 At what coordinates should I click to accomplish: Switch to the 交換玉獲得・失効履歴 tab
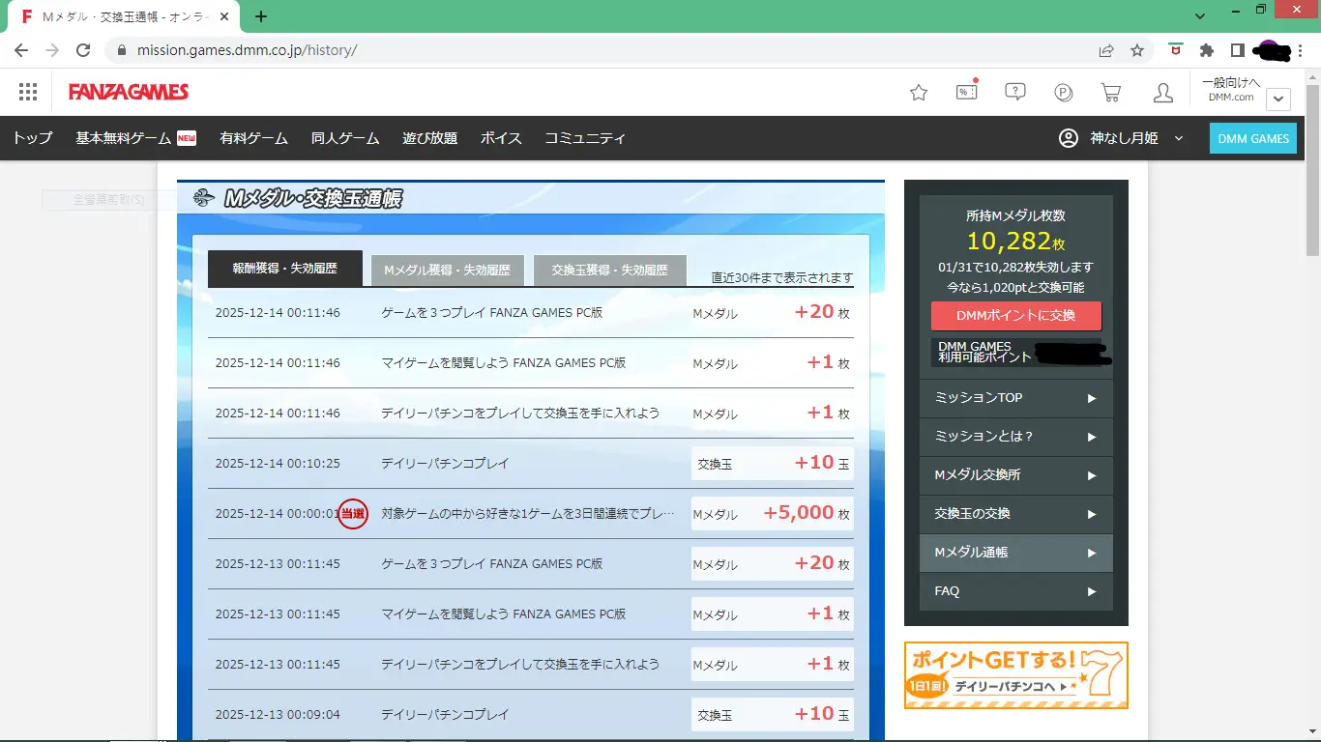click(609, 271)
